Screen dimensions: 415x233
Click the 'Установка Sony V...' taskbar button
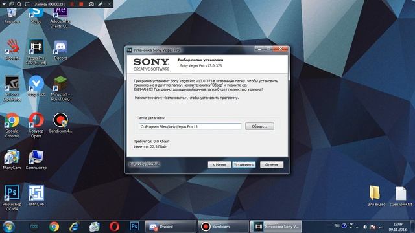tap(276, 227)
